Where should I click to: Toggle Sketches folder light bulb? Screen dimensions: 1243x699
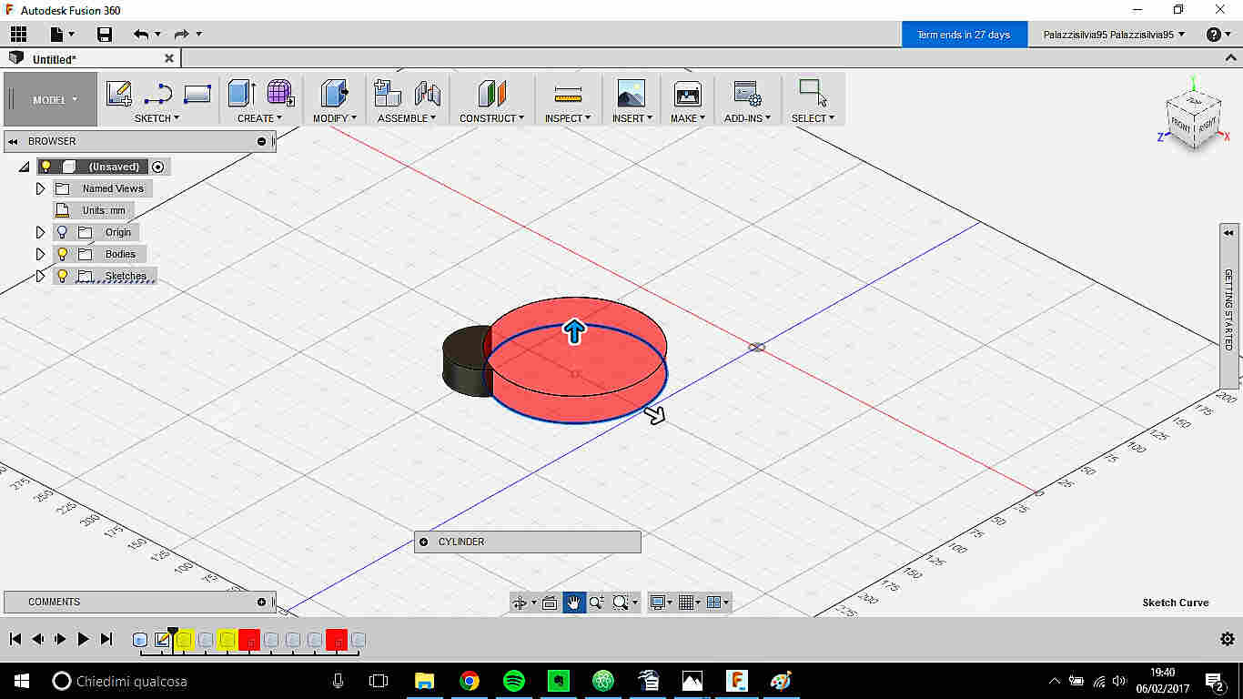click(62, 276)
